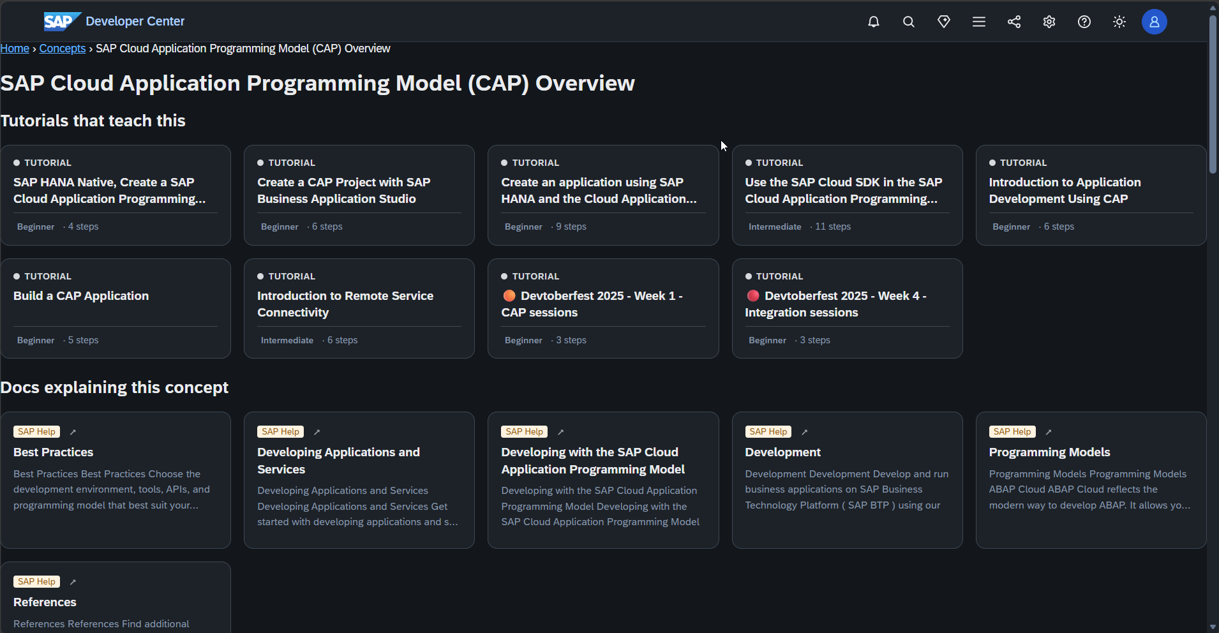
Task: Open the help question mark icon
Action: click(x=1084, y=22)
